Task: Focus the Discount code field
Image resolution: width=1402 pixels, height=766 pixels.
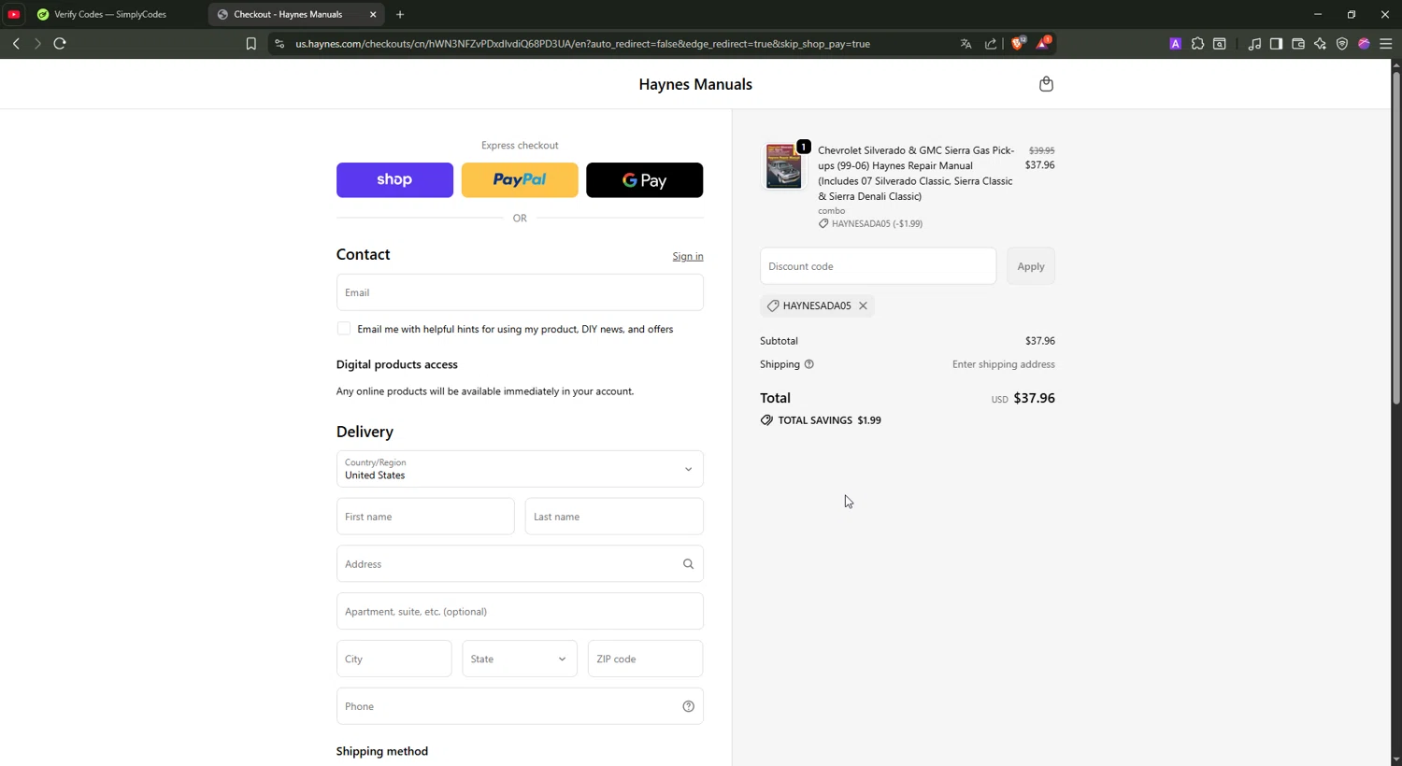Action: point(878,266)
